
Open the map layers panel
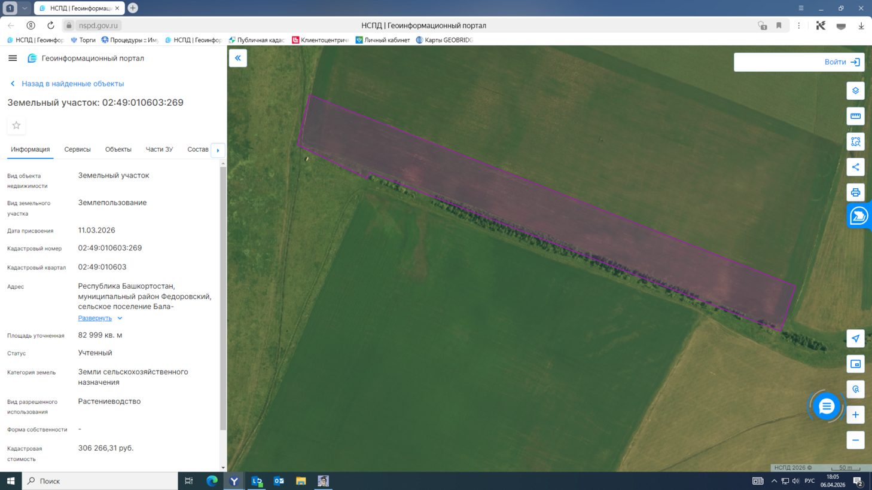click(855, 91)
